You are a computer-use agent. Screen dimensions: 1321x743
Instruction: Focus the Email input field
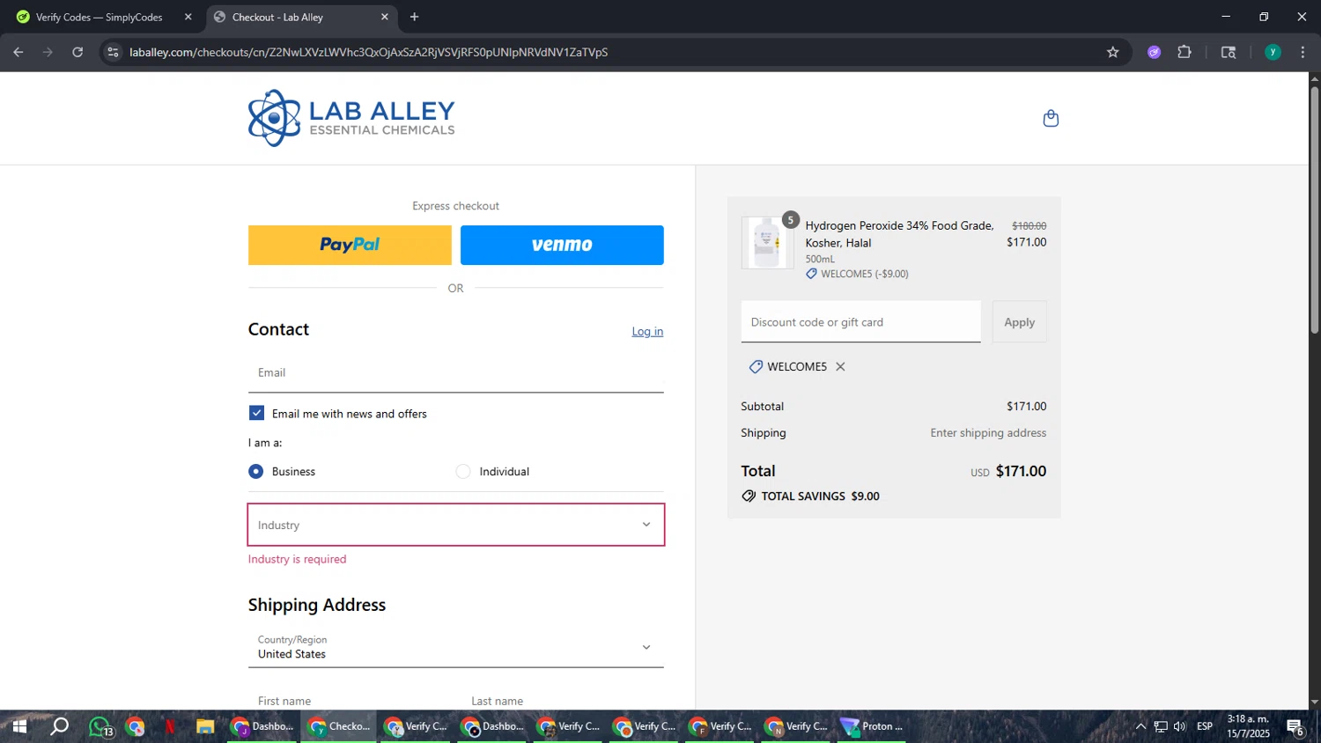click(456, 372)
